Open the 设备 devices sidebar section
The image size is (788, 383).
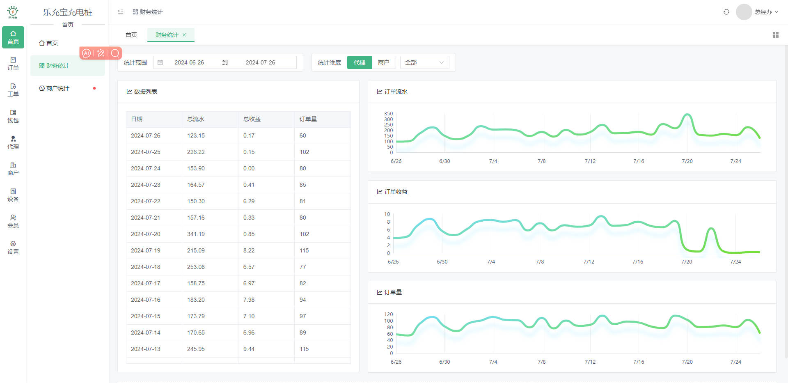tap(13, 195)
